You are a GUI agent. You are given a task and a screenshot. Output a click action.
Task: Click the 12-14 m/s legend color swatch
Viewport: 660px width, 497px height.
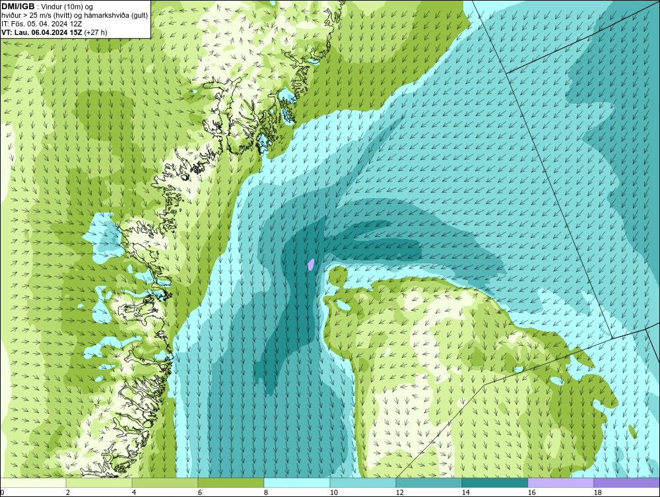tap(429, 482)
